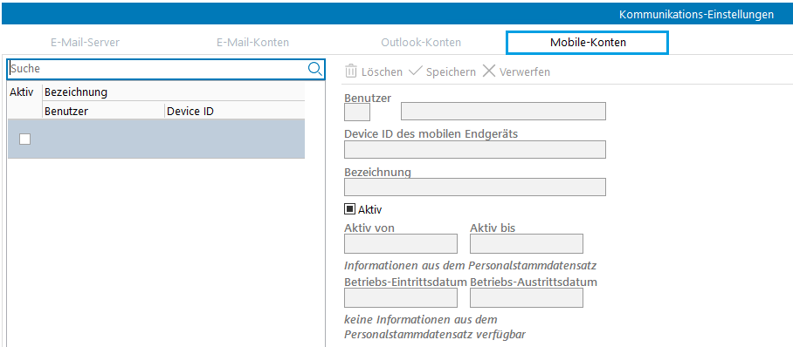The width and height of the screenshot is (793, 347).
Task: Click the Aktiv bis date field
Action: point(527,243)
